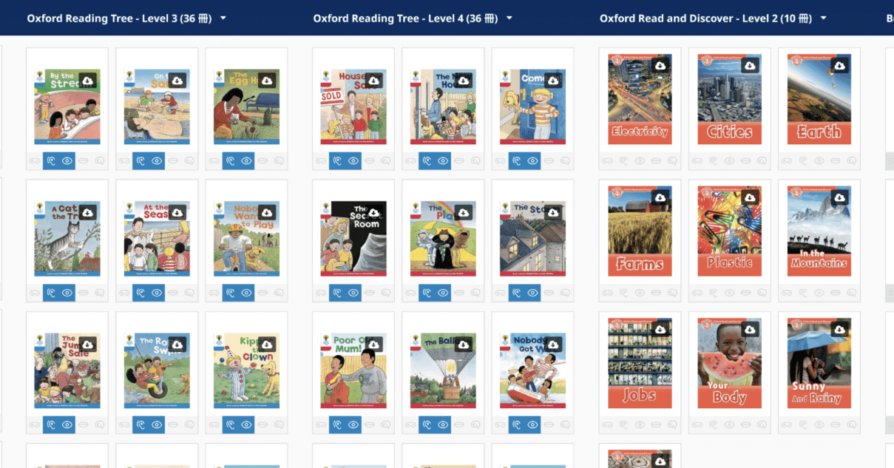Screen dimensions: 894x468
Task: Expand the Oxford Reading Tree Level 3 dropdown
Action: click(223, 18)
